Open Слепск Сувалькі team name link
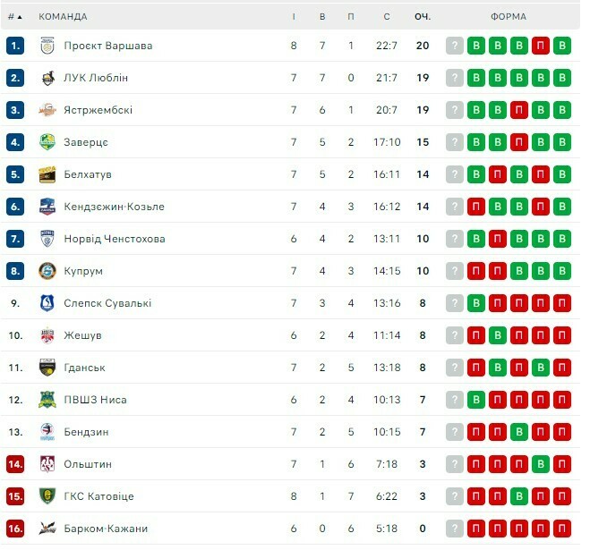Viewport: 590px width, 550px height. [x=107, y=303]
